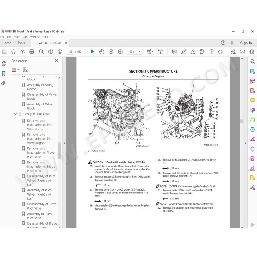Click the delete trash icon
The image size is (257, 257).
211,52
